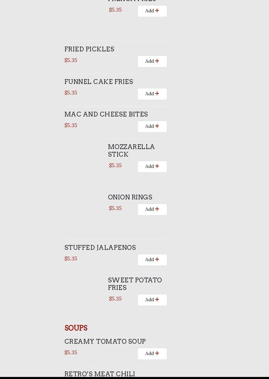Open the Fried Pickles item title
The height and width of the screenshot is (379, 269).
89,49
